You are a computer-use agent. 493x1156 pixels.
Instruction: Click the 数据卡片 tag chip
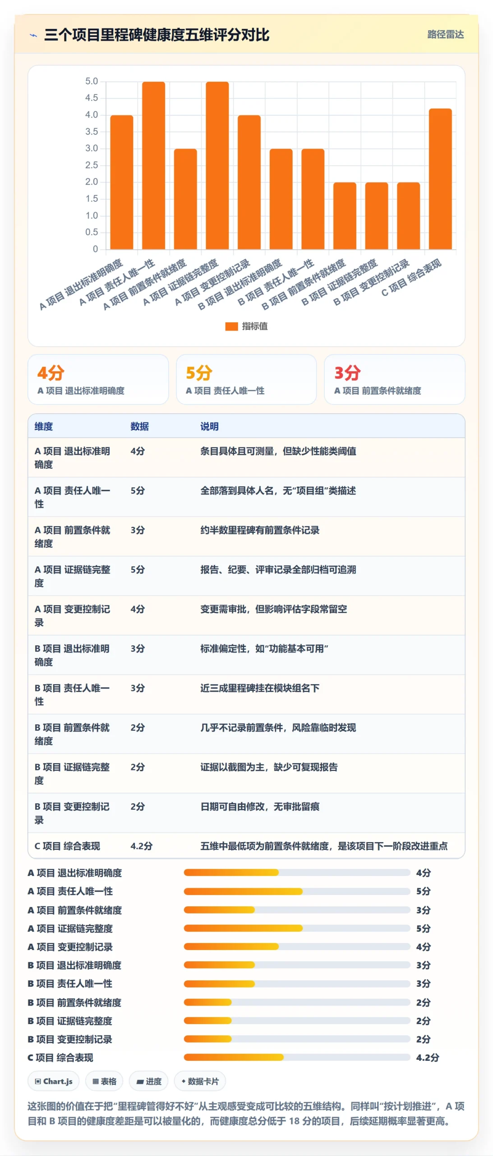[200, 1081]
